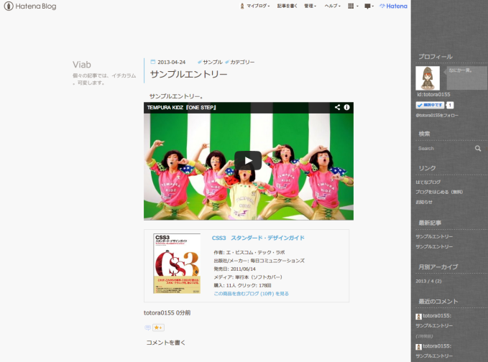Viewport: 488px width, 362px height.
Task: Open the notifications speech bubble dropdown
Action: pos(369,6)
